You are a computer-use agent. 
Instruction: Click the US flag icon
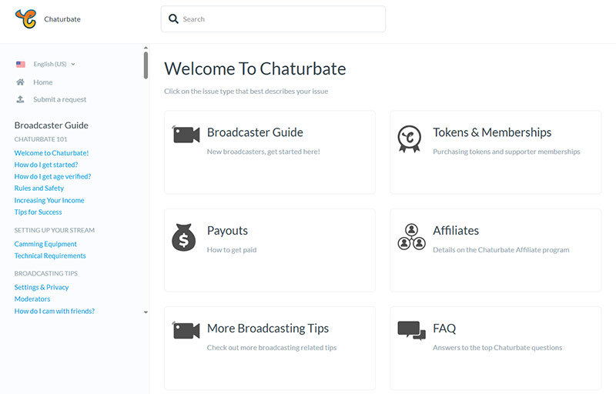click(21, 64)
